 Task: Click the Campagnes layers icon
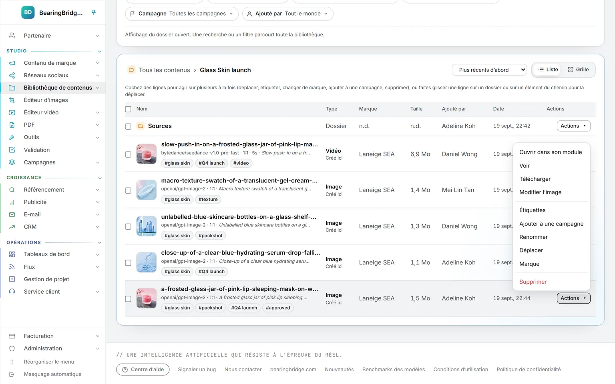click(12, 162)
